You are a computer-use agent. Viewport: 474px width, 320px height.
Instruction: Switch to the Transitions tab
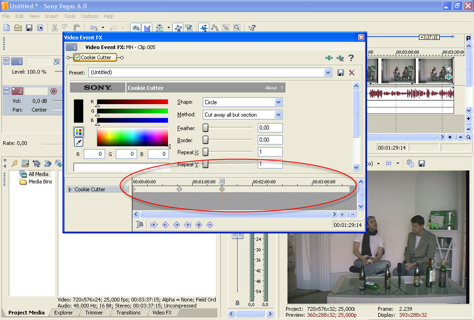click(129, 313)
